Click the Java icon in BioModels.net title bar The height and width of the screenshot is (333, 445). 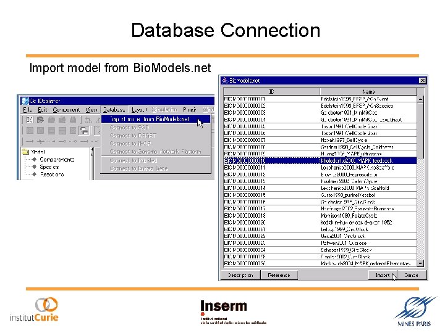click(225, 80)
